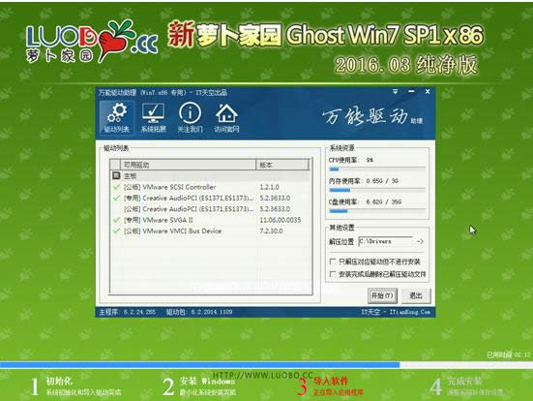Select version 7.2.30.0 cell
Viewport: 533px width, 401px height.
click(x=271, y=231)
